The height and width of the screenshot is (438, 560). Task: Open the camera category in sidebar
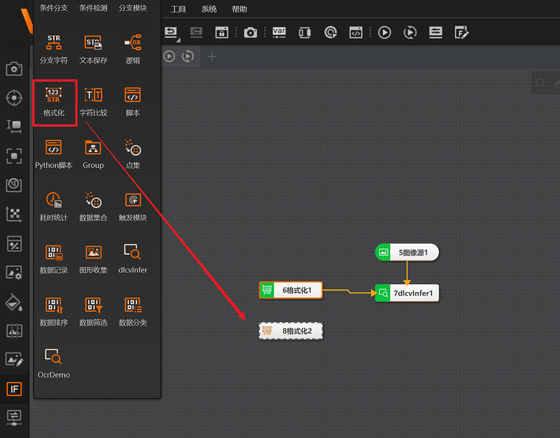pos(15,69)
